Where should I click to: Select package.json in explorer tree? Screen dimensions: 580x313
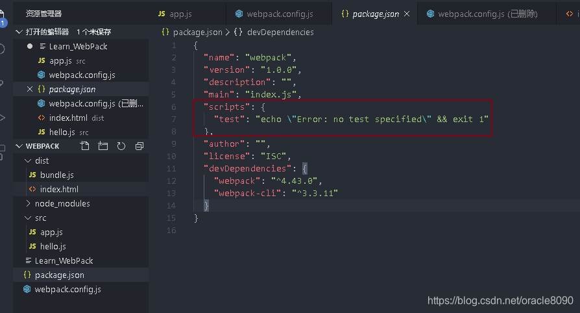80,275
